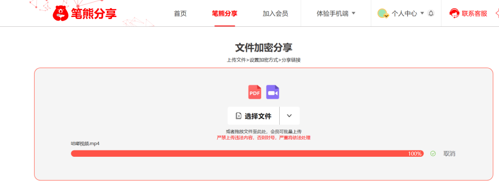Screen dimensions: 499x186
Task: Expand the 体验手机端 dropdown arrow
Action: 353,13
